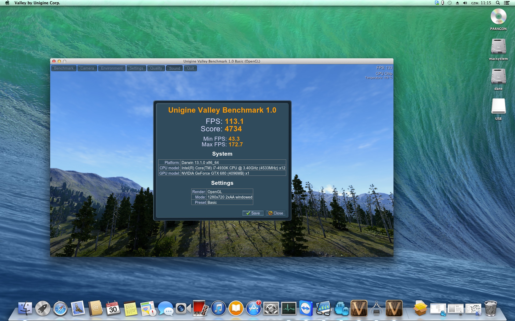This screenshot has width=515, height=321.
Task: Click the Score value 4734
Action: pos(233,129)
